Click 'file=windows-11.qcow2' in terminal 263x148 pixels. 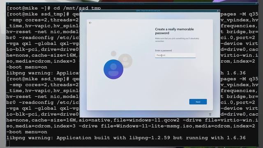pos(146,120)
